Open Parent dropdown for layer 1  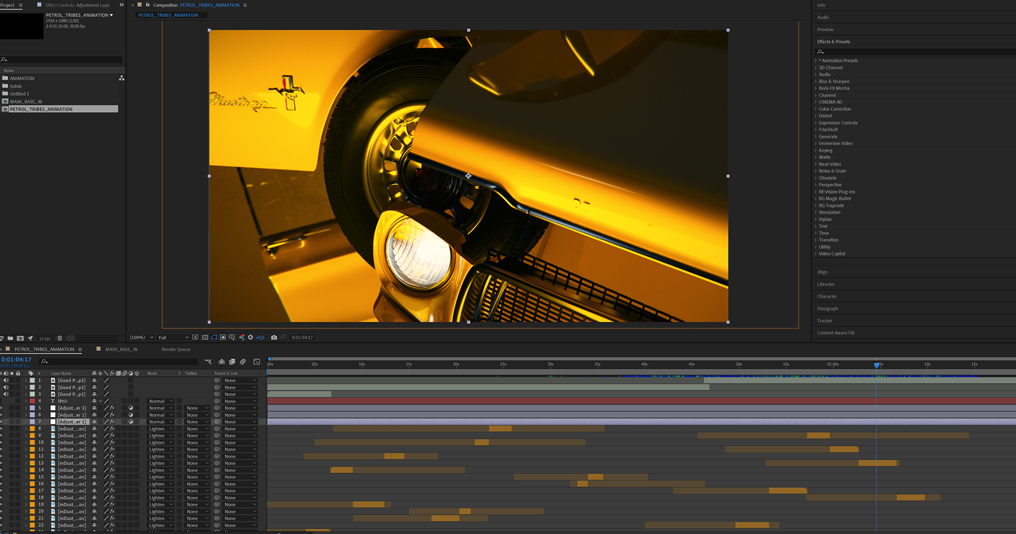pos(240,381)
